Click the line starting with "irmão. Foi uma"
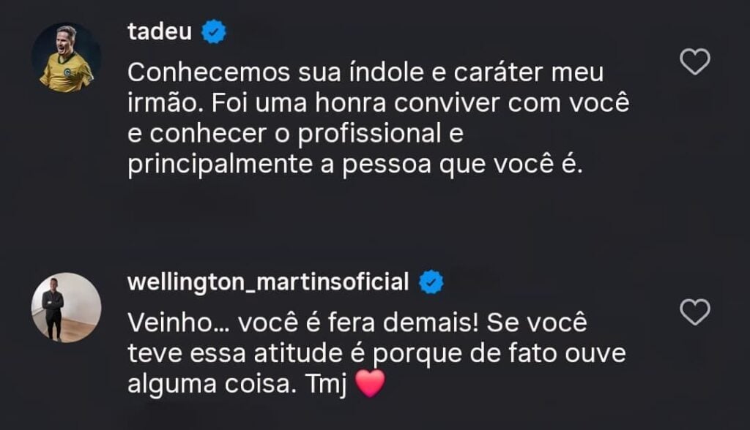Image resolution: width=750 pixels, height=430 pixels. click(x=379, y=104)
